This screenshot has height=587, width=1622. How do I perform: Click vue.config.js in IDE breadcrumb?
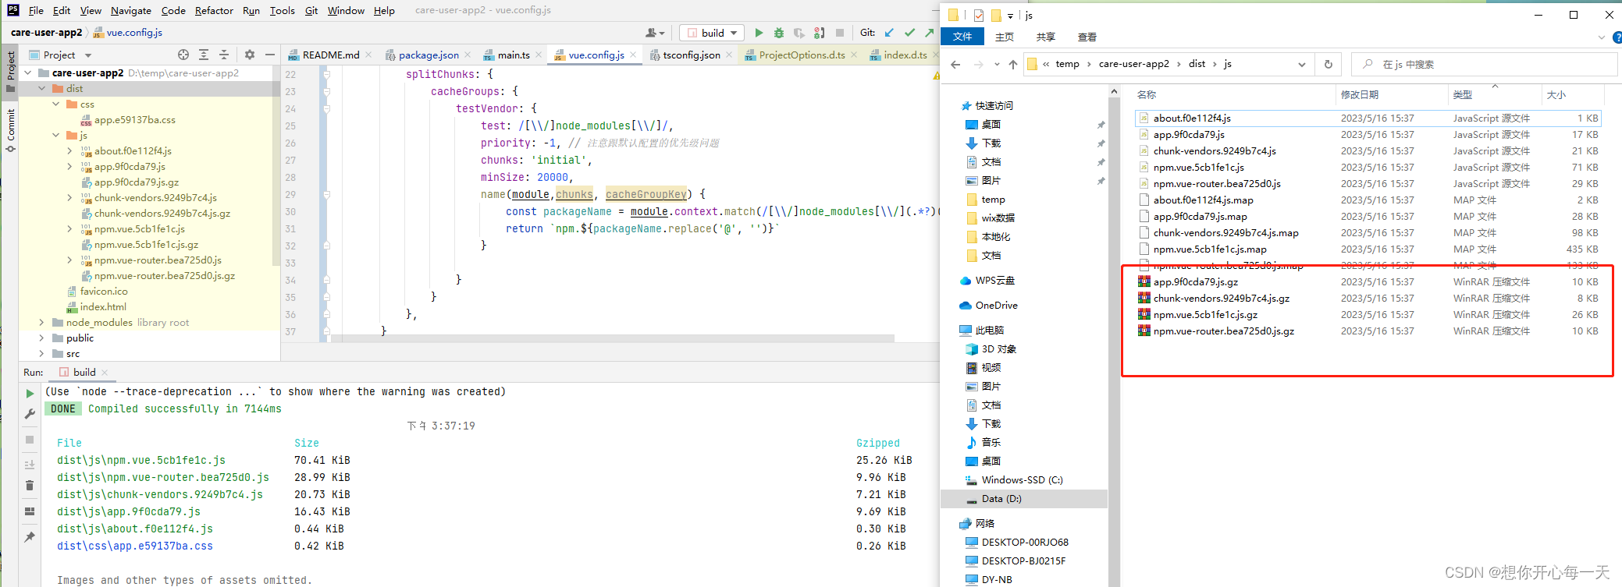click(x=134, y=33)
